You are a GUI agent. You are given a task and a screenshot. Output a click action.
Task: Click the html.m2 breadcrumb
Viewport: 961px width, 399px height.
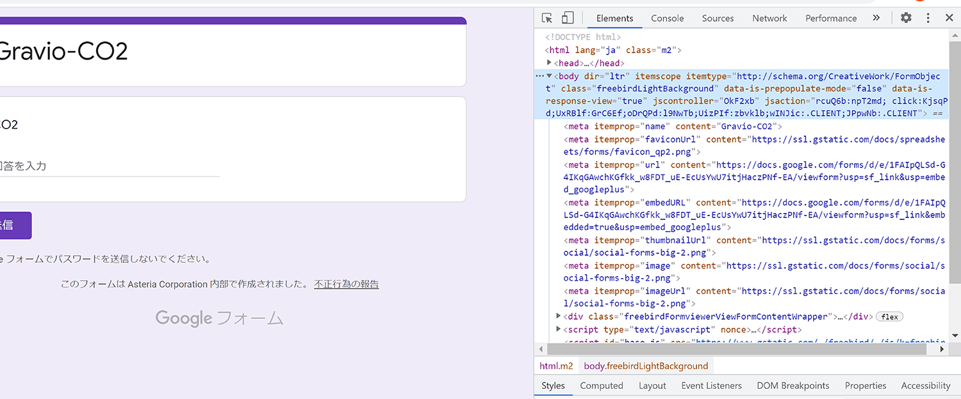pyautogui.click(x=556, y=366)
